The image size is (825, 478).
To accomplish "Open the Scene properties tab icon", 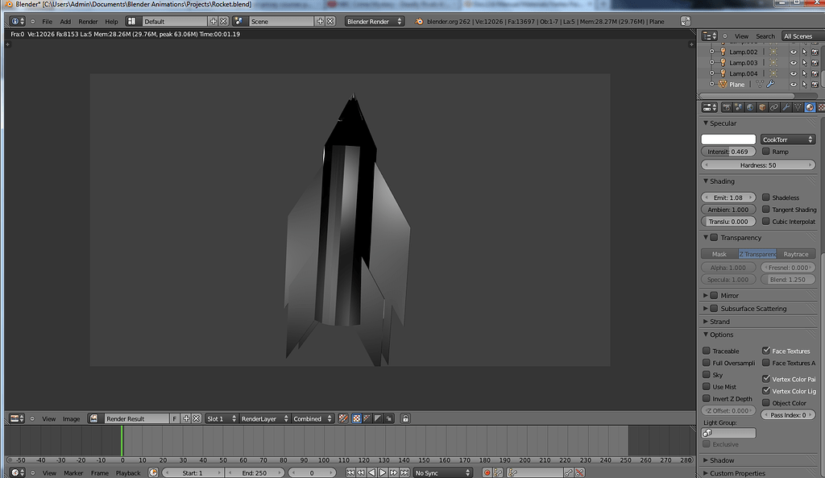I will tap(738, 107).
